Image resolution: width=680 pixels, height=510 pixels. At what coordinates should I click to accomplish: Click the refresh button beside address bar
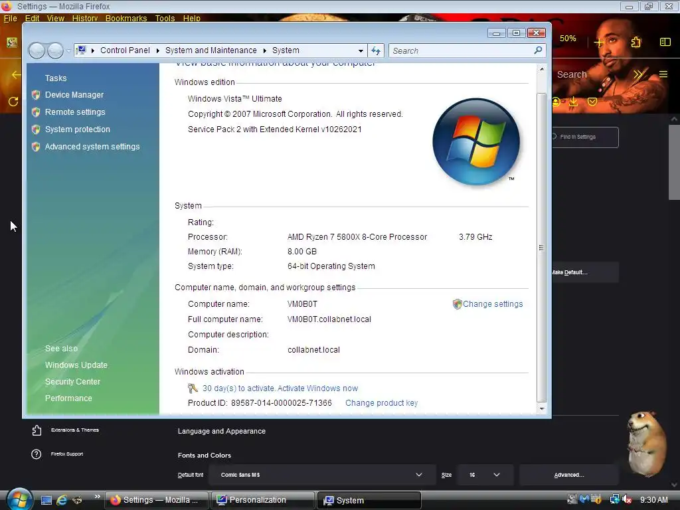pyautogui.click(x=376, y=50)
